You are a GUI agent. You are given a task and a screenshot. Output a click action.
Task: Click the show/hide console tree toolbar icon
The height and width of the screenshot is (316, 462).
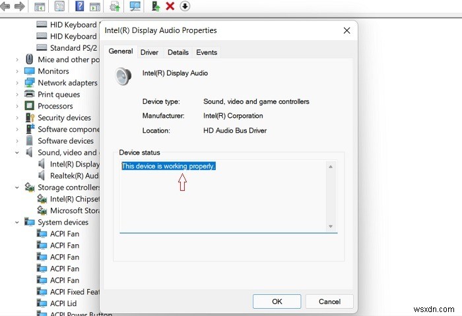(40, 6)
